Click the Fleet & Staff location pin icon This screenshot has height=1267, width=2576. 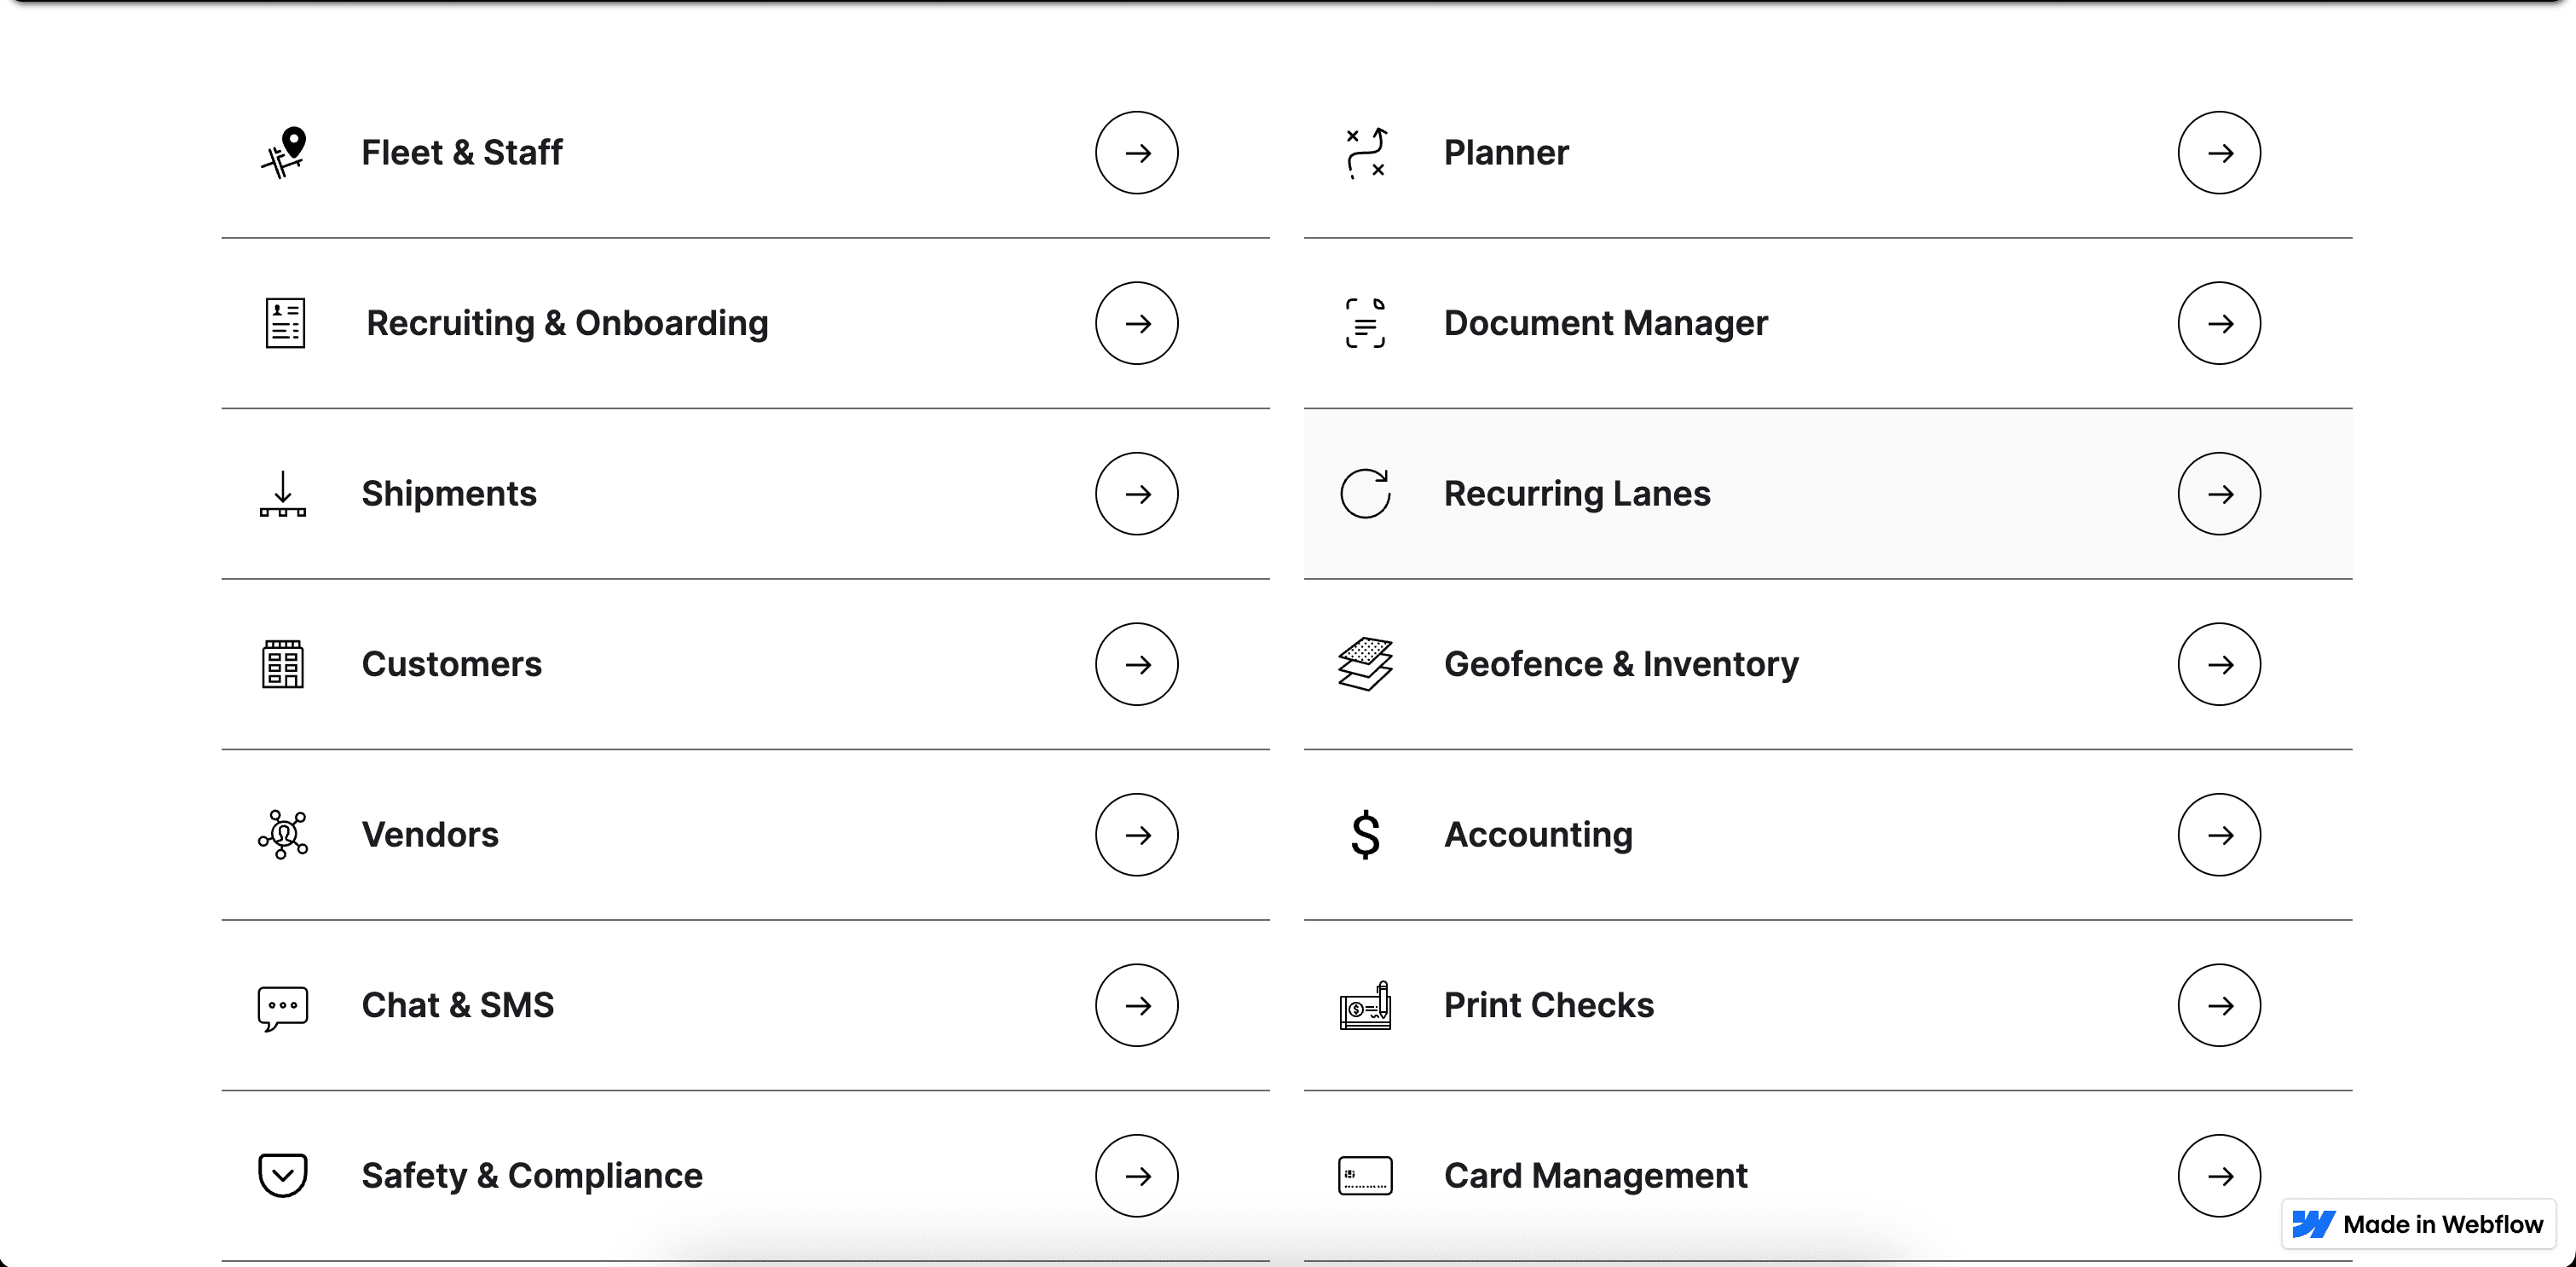click(x=283, y=152)
